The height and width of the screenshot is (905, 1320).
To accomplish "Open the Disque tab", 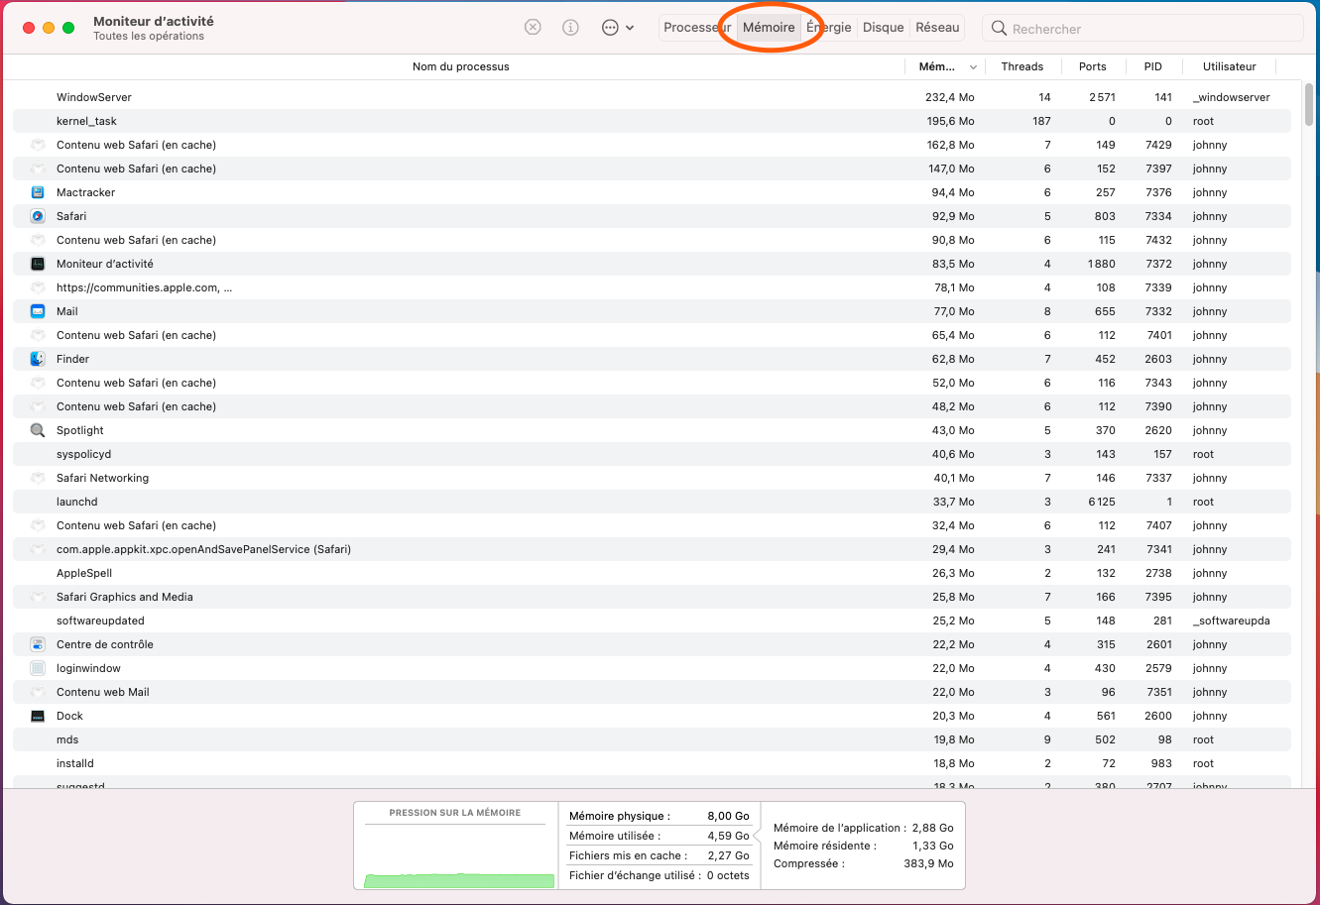I will click(883, 28).
